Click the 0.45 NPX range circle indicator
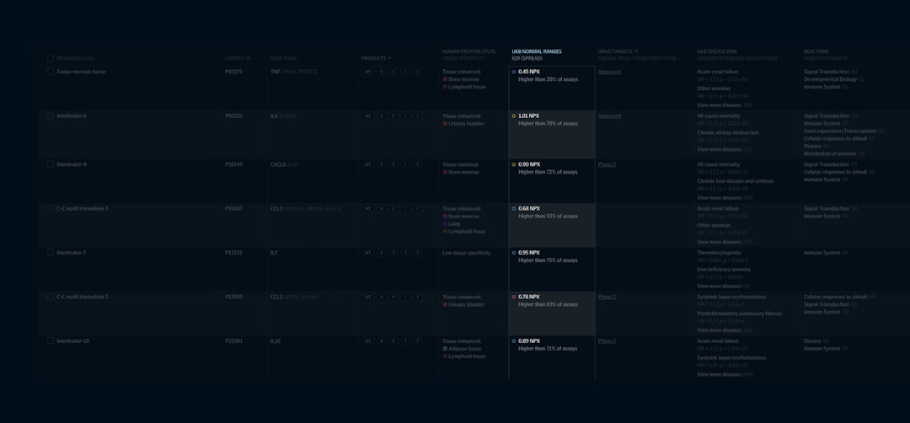Image resolution: width=910 pixels, height=423 pixels. (514, 72)
